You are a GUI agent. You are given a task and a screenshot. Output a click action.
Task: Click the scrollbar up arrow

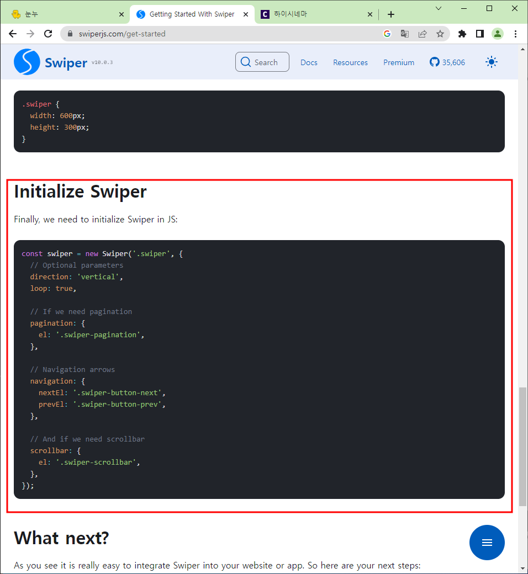tap(522, 49)
